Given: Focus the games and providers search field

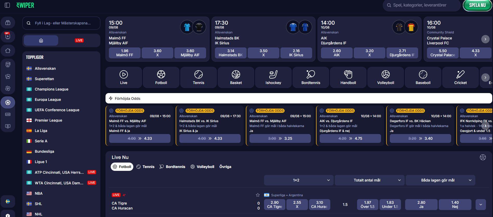Looking at the screenshot, I should tap(422, 5).
